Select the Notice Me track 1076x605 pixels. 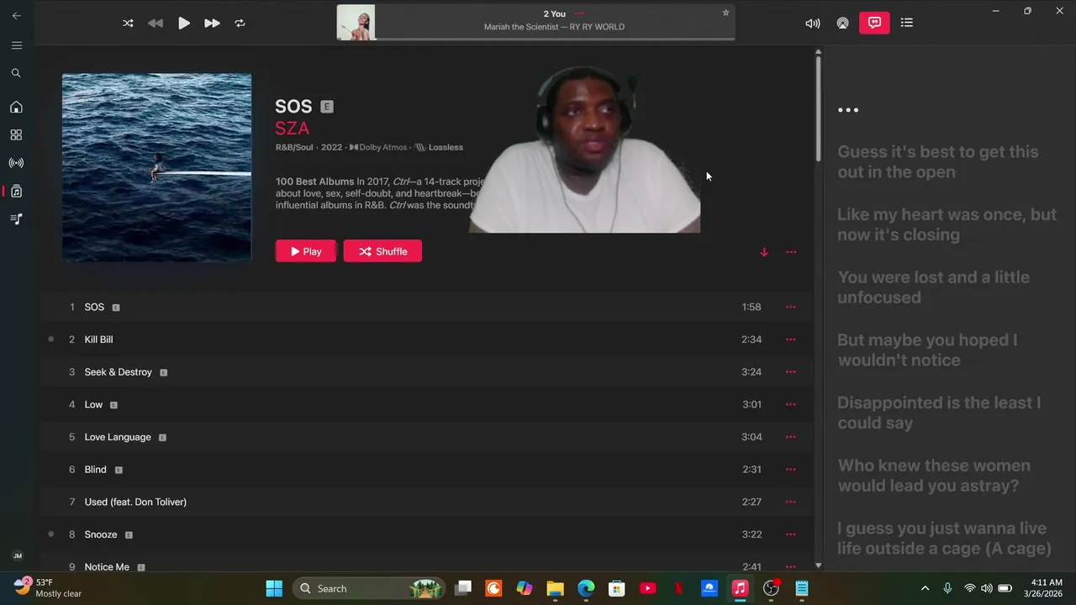[x=425, y=563]
